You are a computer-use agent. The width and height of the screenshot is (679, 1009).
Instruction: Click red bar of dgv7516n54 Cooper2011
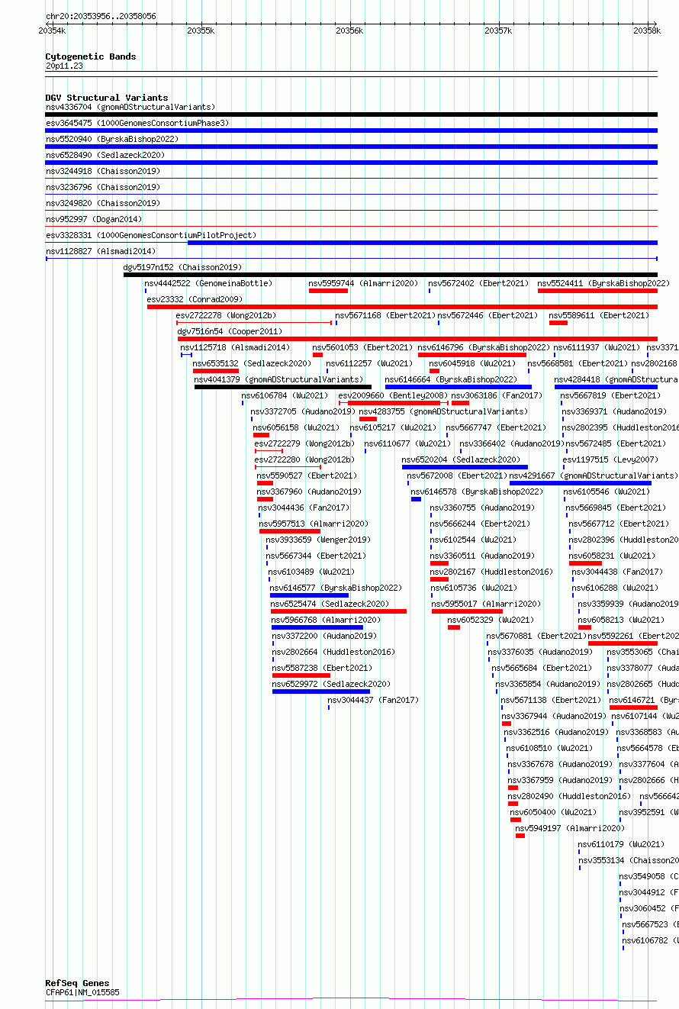coord(417,339)
